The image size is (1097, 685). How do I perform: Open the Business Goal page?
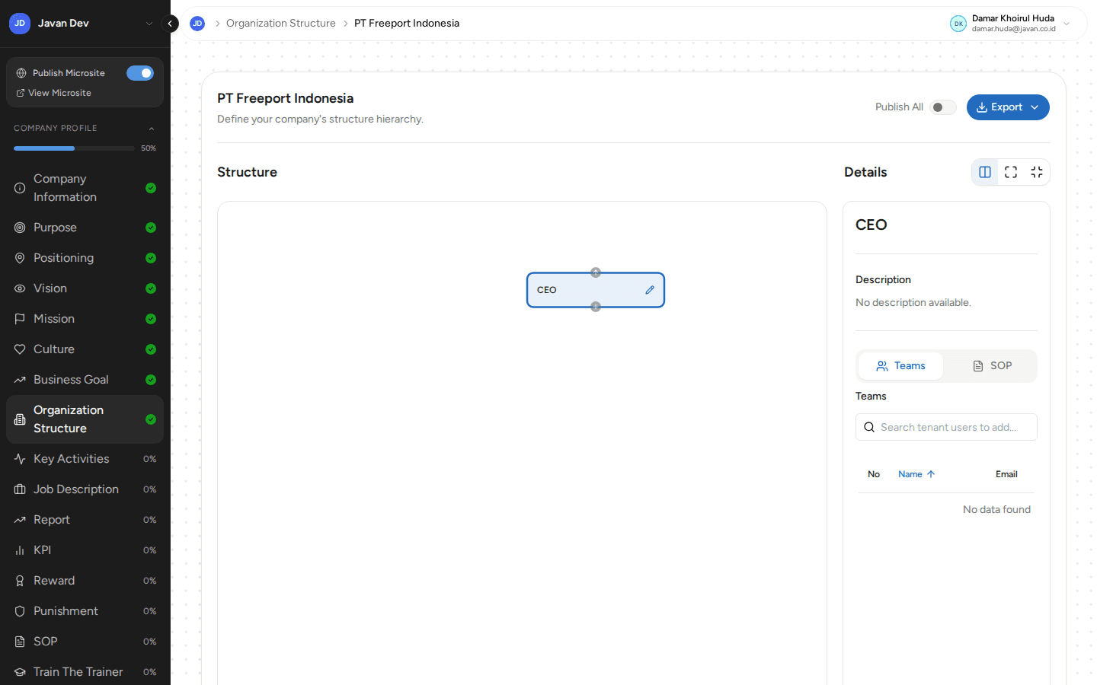point(85,380)
